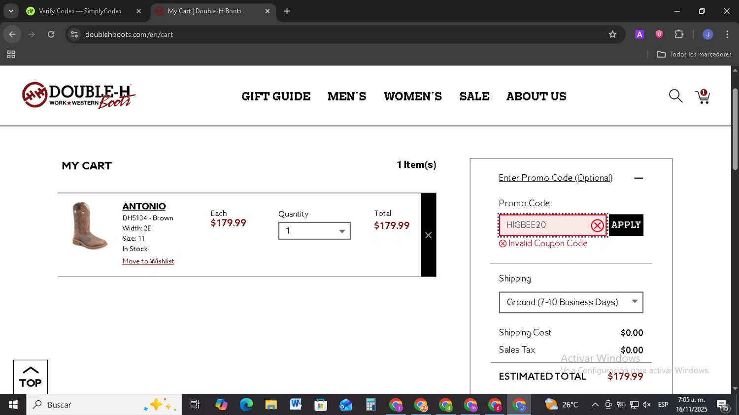Open Microsoft Word from taskbar
739x415 pixels.
296,405
